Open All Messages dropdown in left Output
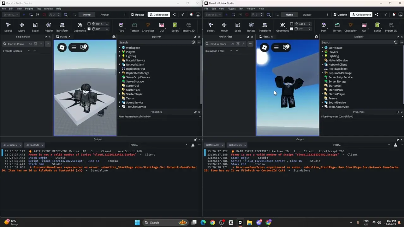The image size is (404, 227). pyautogui.click(x=12, y=145)
